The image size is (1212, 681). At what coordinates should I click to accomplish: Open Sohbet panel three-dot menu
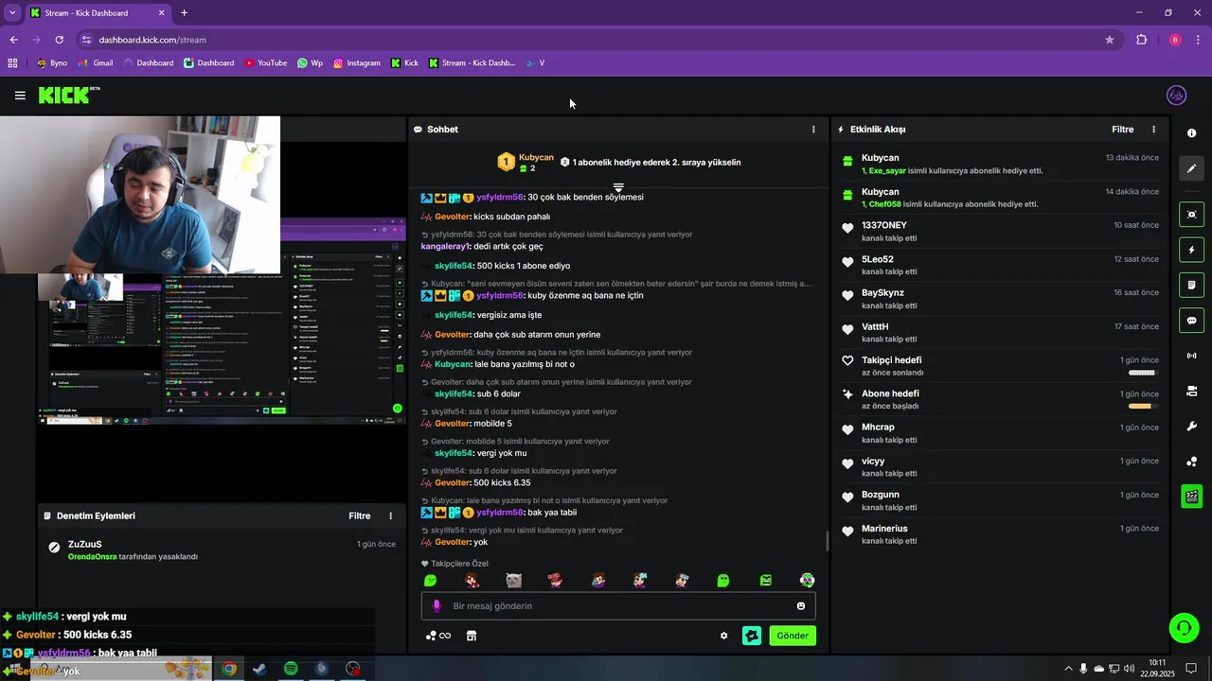point(813,130)
